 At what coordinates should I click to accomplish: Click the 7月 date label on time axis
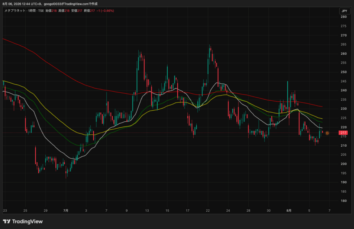coord(66,210)
